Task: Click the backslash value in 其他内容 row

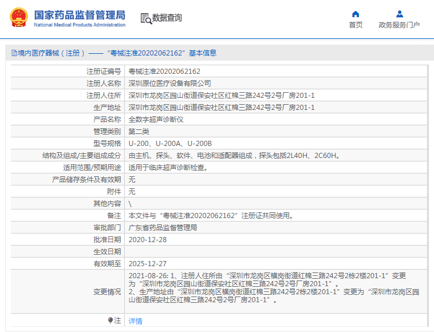Action: pos(130,204)
